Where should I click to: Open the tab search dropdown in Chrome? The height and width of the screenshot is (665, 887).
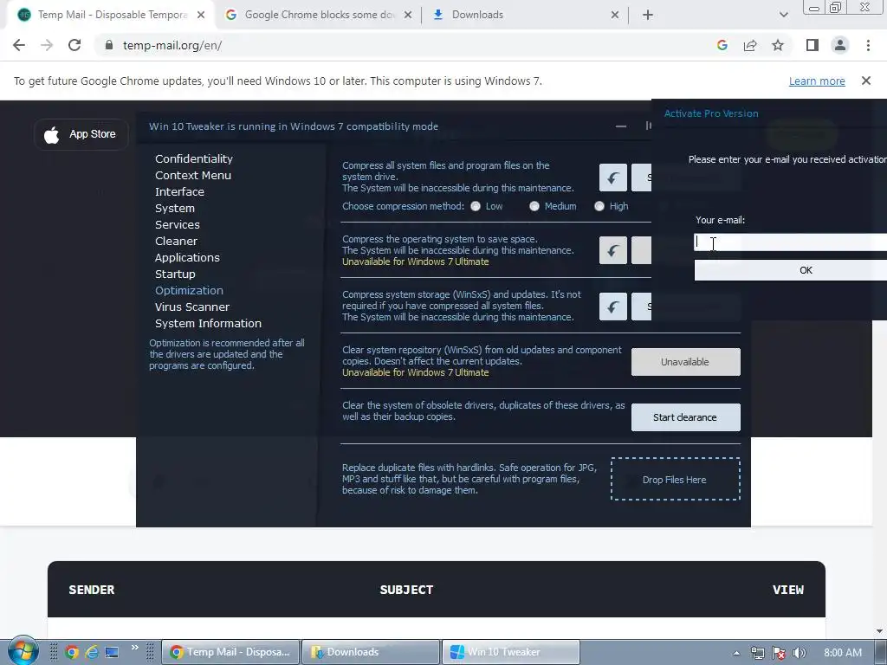783,15
